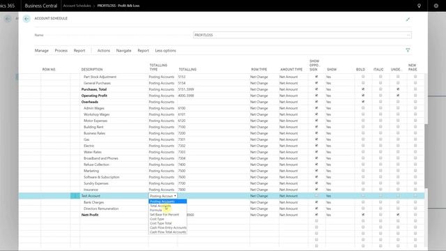This screenshot has width=446, height=251.
Task: Click the Insurance description cell
Action: [x=114, y=190]
